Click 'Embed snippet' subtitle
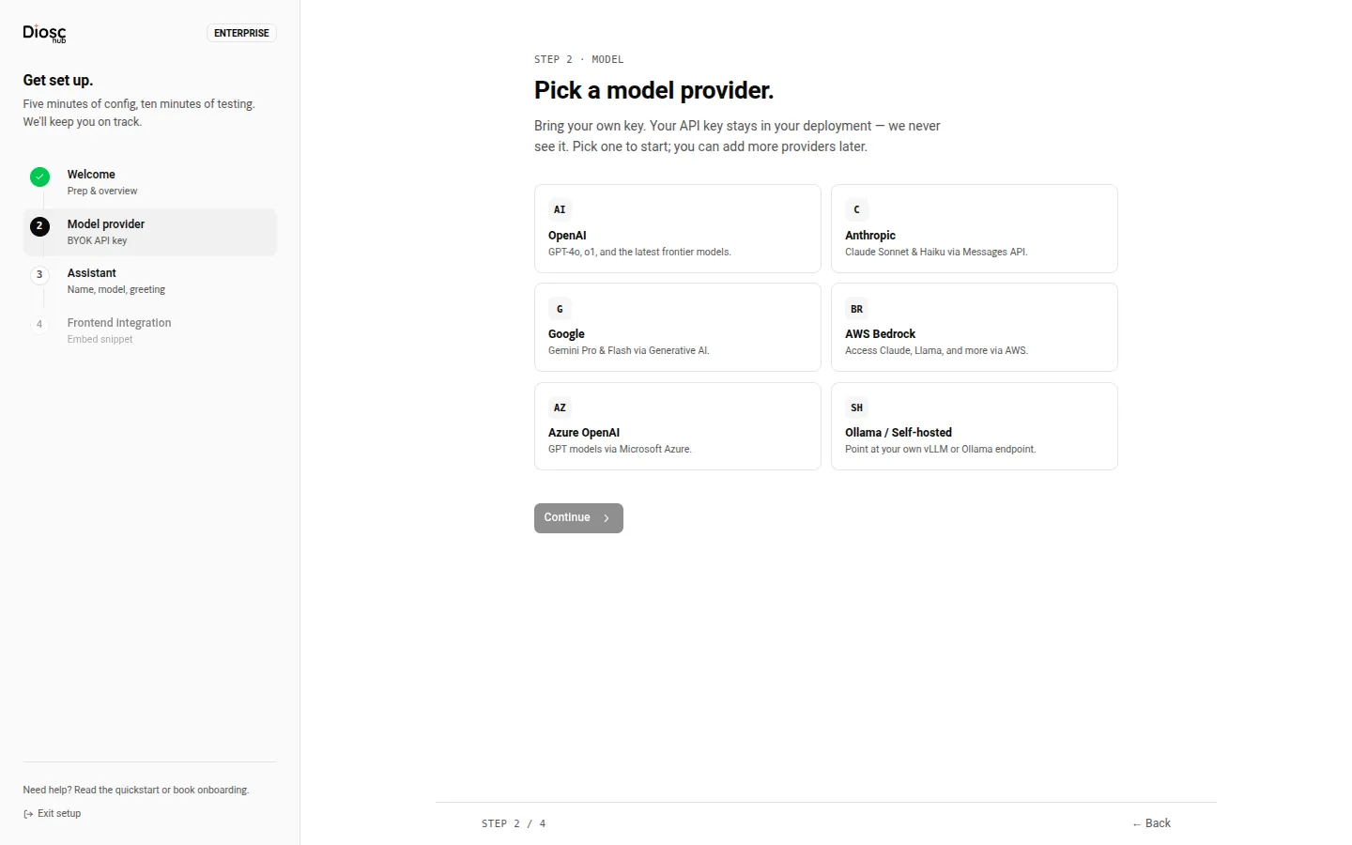The image size is (1352, 845). [100, 339]
